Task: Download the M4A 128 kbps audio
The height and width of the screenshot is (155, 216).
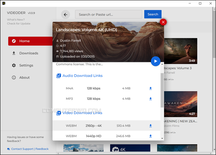Action: coord(151,88)
